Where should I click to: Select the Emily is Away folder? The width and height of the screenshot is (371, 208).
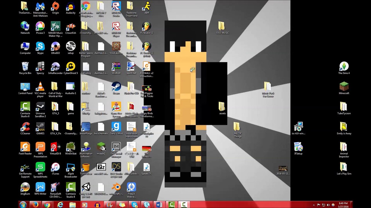[x=344, y=129]
